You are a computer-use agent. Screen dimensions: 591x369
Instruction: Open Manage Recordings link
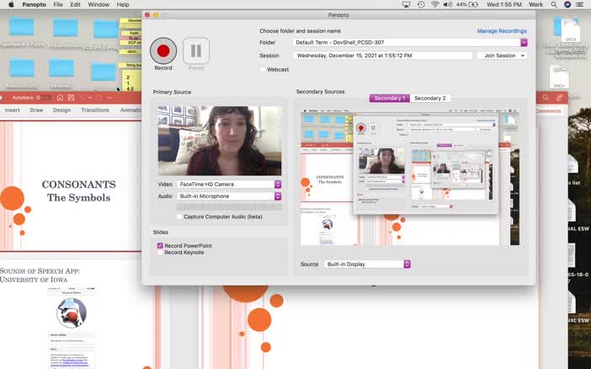502,30
